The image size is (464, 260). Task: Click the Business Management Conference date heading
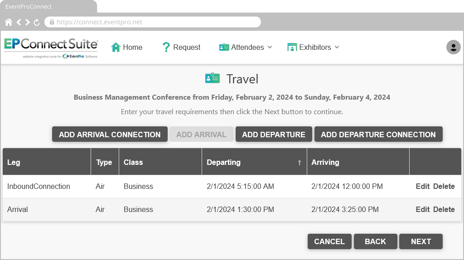tap(232, 97)
